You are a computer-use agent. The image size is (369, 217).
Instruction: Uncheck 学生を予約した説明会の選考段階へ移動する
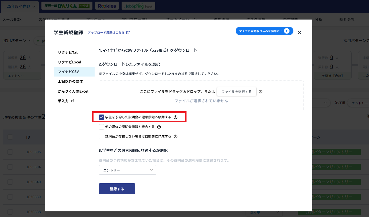click(101, 117)
